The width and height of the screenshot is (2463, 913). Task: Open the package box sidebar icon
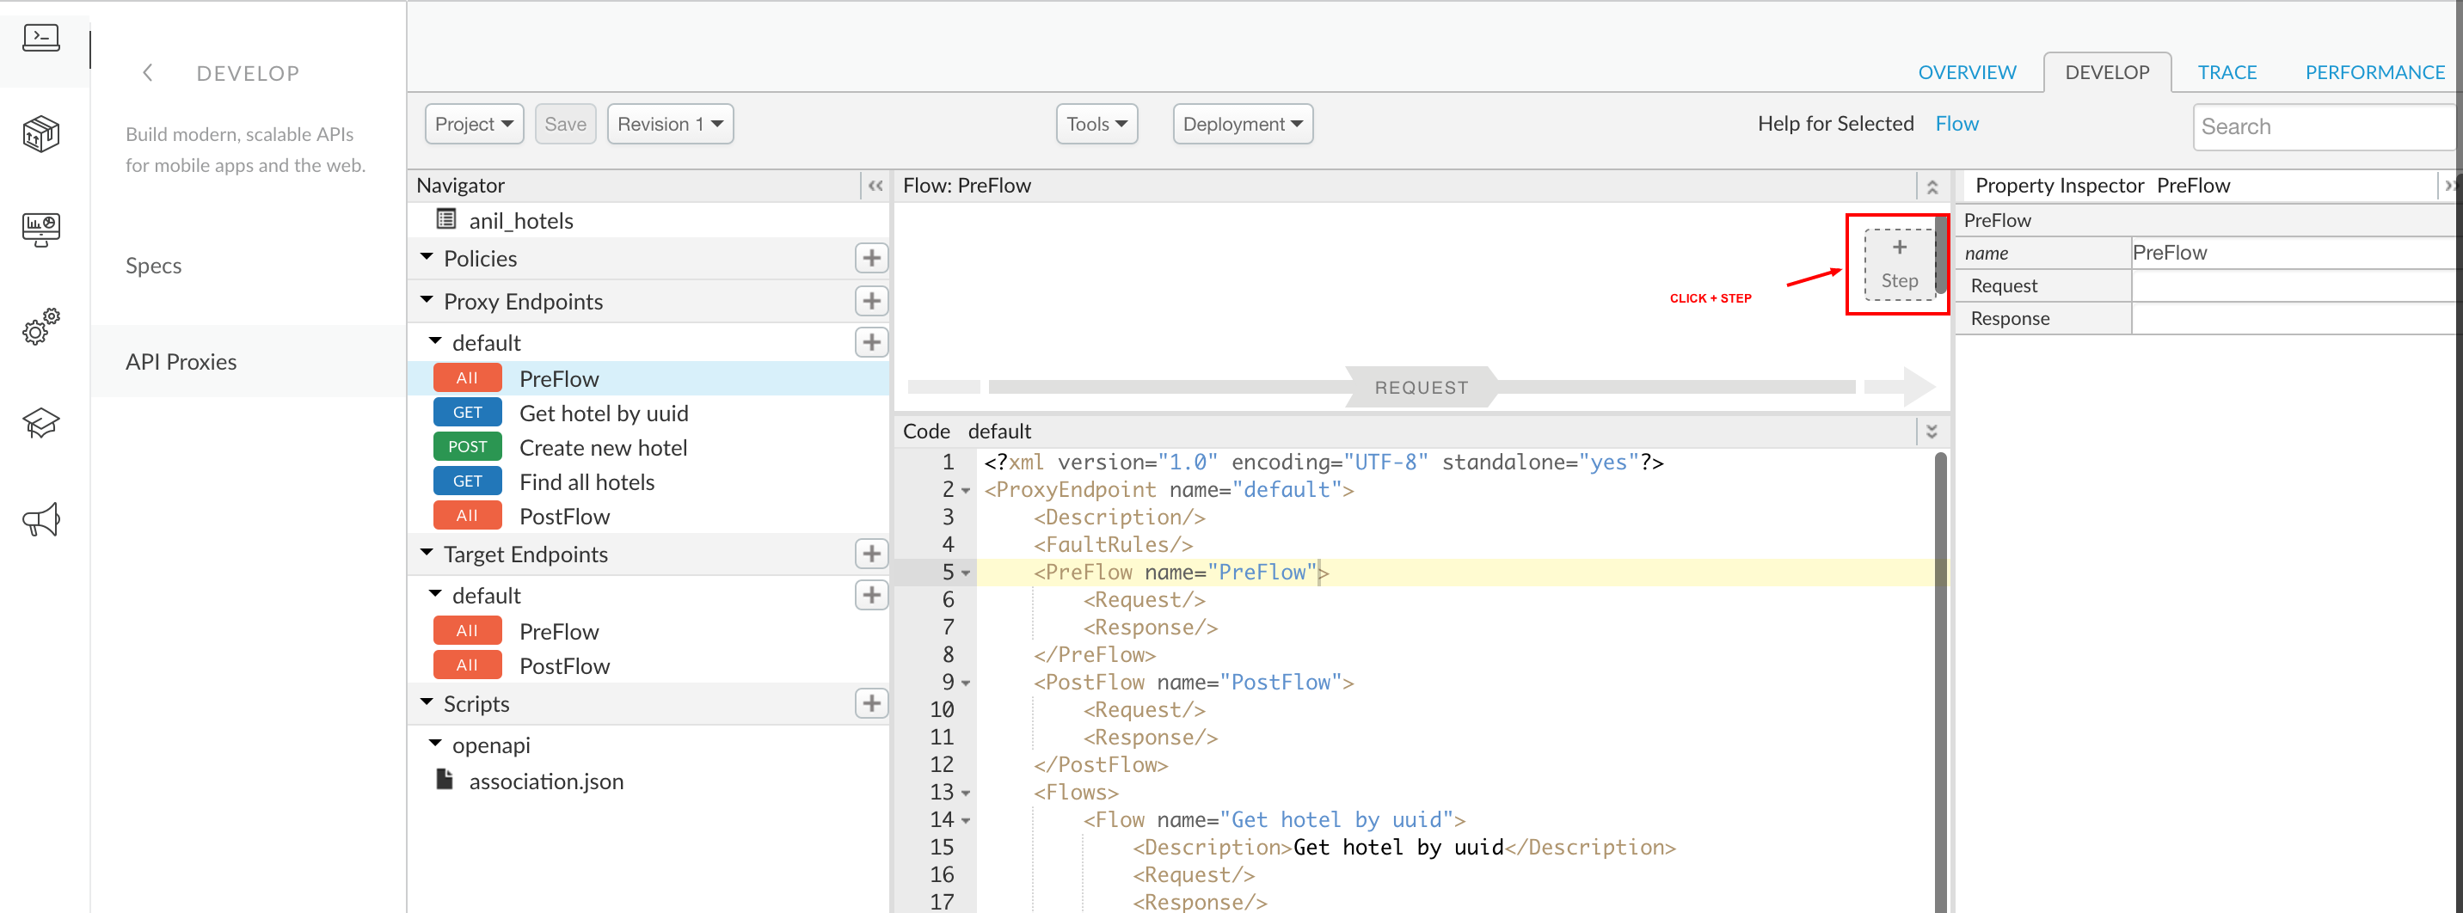click(41, 134)
